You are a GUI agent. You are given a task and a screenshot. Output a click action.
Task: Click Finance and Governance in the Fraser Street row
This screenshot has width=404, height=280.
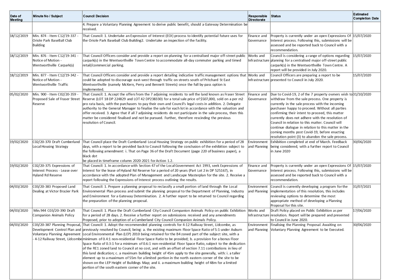click(257, 97)
